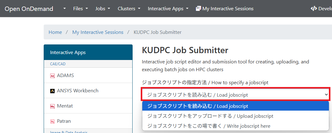Launch ANSYS Workbench from the sidebar
Screen dimensions: 332x133
[88, 91]
